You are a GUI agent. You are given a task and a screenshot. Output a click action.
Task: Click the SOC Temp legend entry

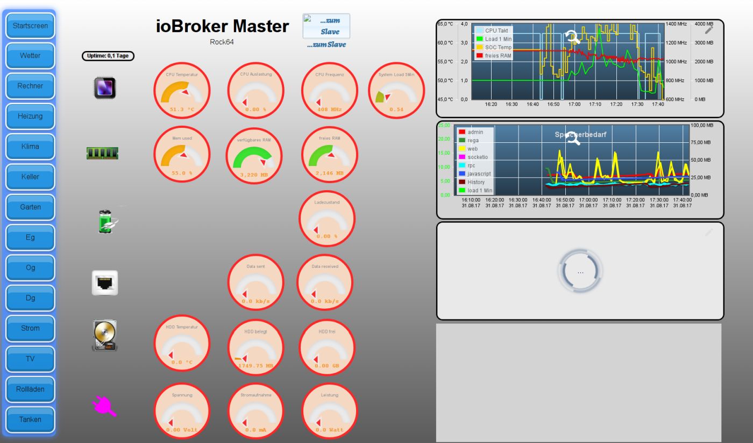coord(494,47)
